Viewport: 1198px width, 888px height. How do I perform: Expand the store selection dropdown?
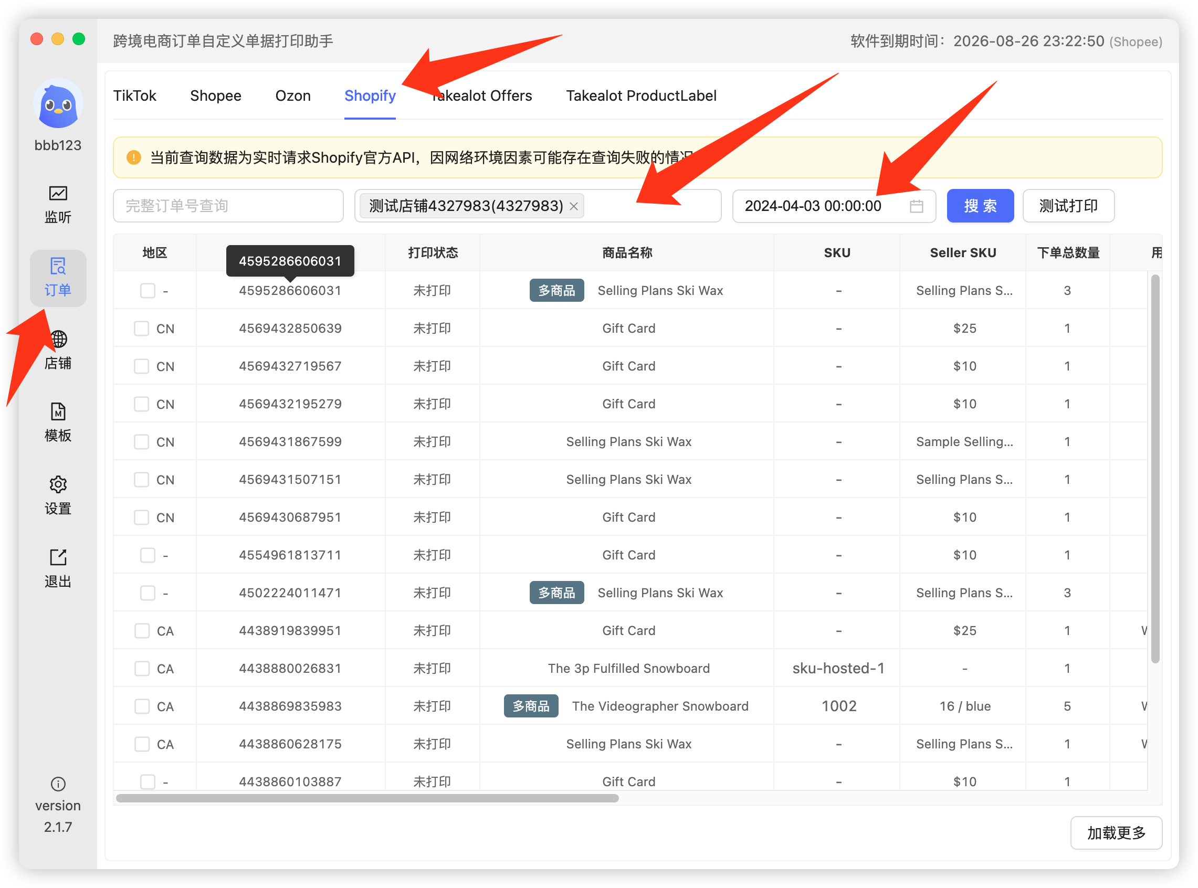tap(538, 206)
